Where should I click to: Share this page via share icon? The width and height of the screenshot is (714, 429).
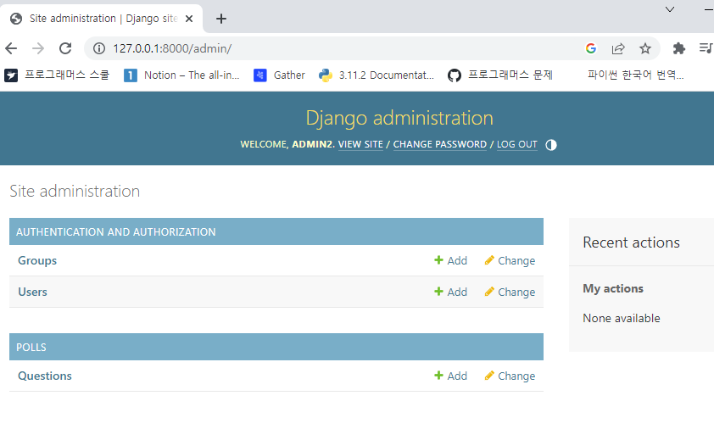coord(618,48)
